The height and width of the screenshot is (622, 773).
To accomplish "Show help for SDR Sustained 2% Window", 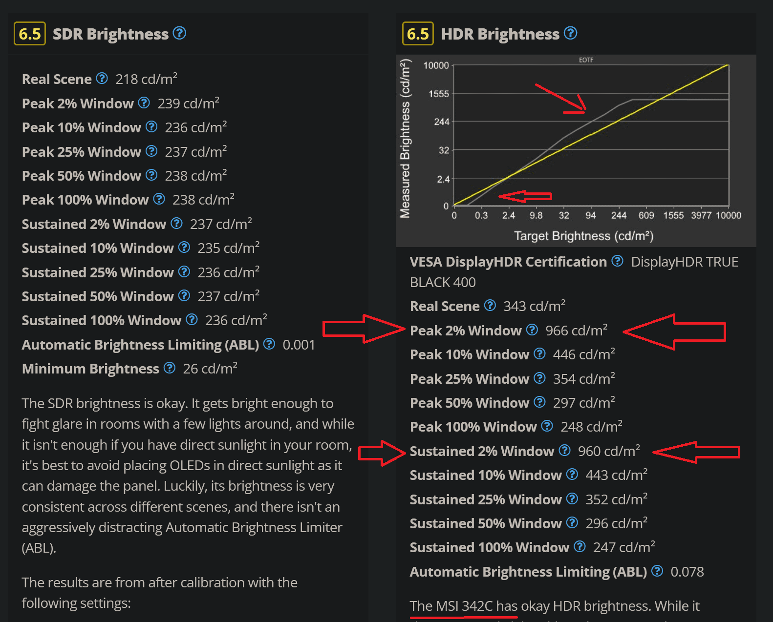I will pos(176,223).
